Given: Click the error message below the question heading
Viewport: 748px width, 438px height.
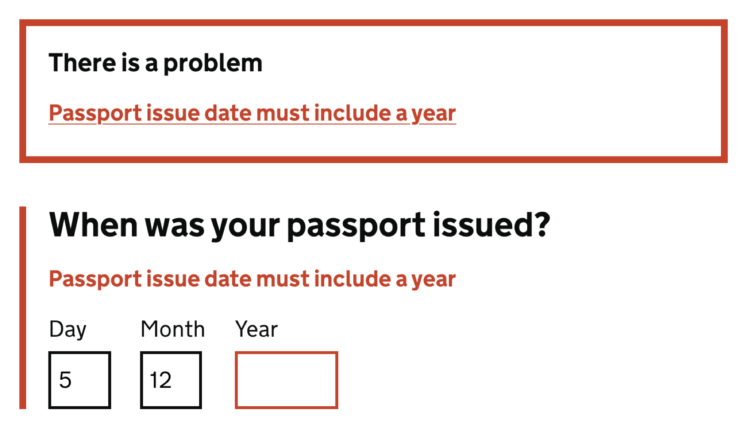Looking at the screenshot, I should [x=252, y=278].
